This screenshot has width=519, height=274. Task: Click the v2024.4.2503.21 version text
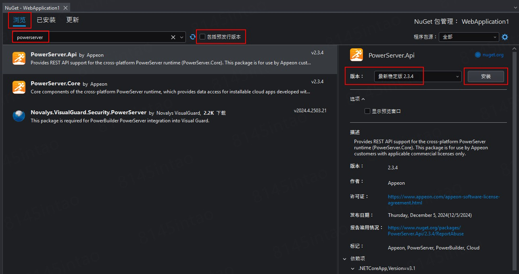coord(310,111)
